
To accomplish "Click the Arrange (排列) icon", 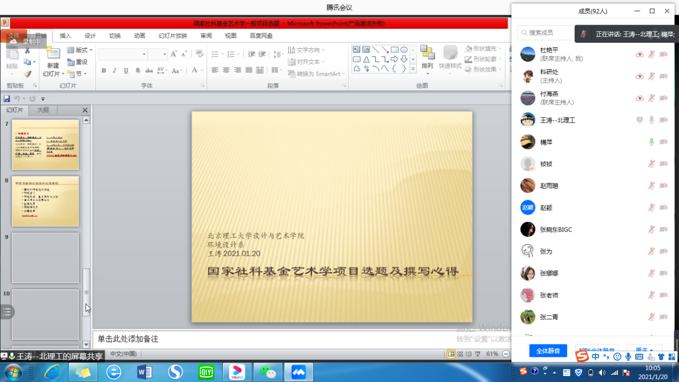I will tap(427, 57).
